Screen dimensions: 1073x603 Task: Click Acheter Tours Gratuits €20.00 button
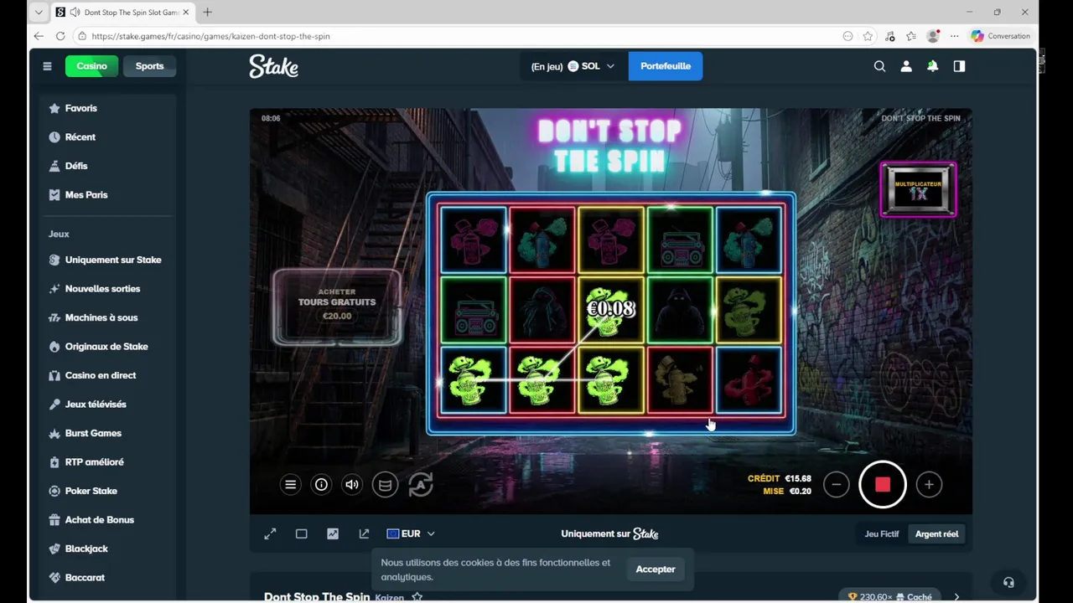tap(337, 307)
